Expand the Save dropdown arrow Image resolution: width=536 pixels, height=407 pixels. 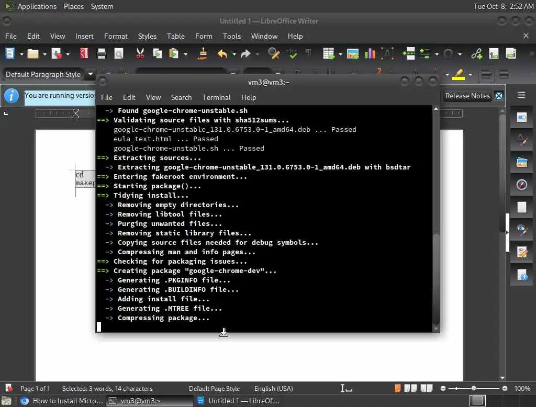[68, 54]
